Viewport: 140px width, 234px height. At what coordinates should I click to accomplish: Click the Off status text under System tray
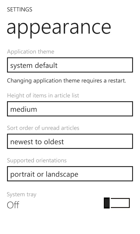13,205
